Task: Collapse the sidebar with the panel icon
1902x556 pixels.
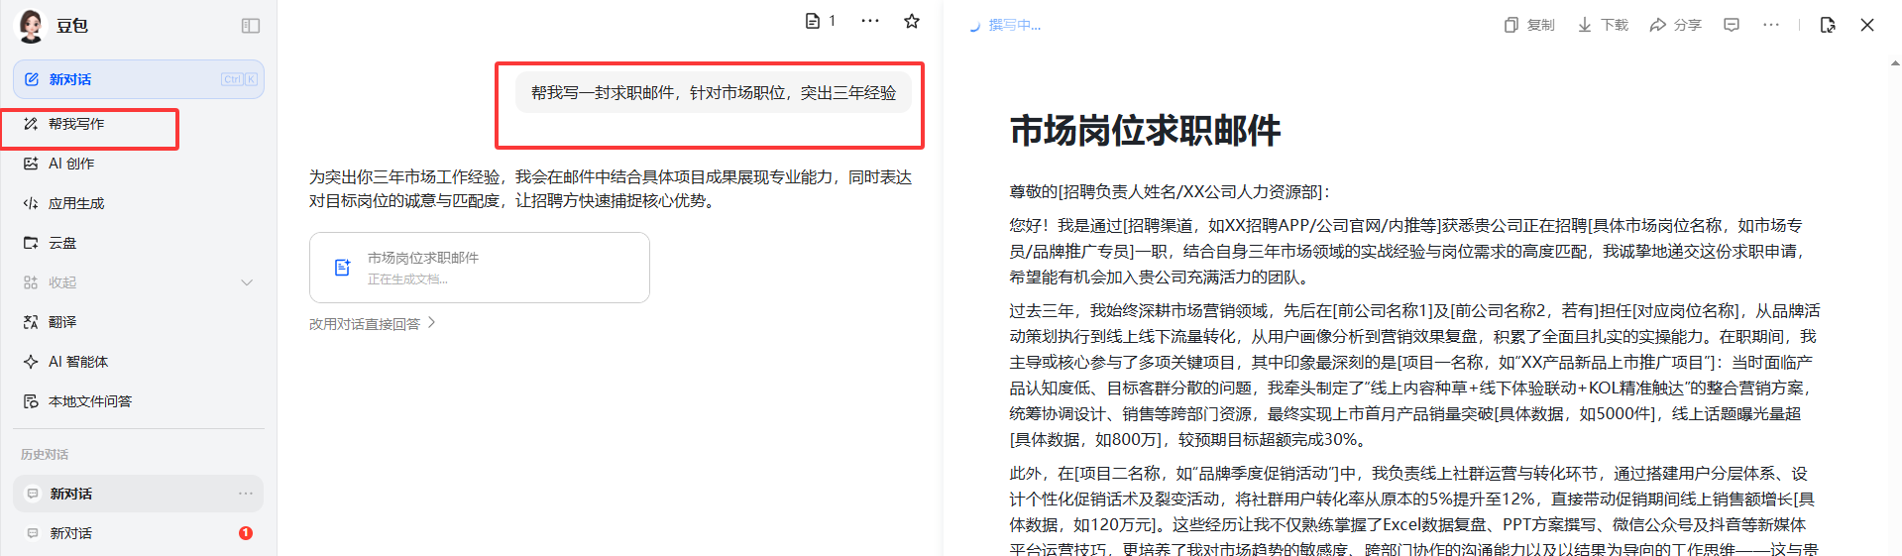Action: [251, 26]
